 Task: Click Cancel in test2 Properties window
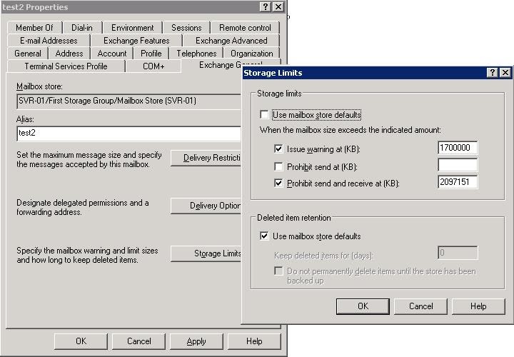tap(139, 341)
